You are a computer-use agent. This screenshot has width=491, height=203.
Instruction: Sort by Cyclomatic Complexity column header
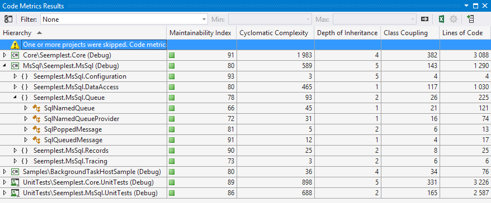pos(275,33)
